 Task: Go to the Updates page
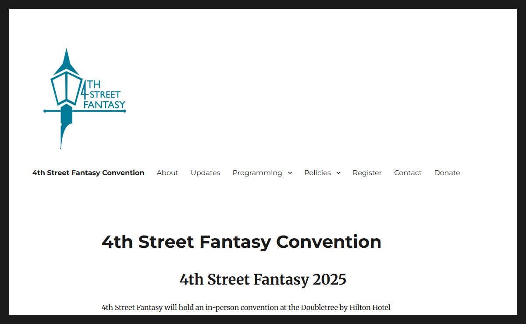coord(205,173)
